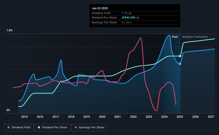Select the 2015 label on the time axis

pyautogui.click(x=25, y=117)
